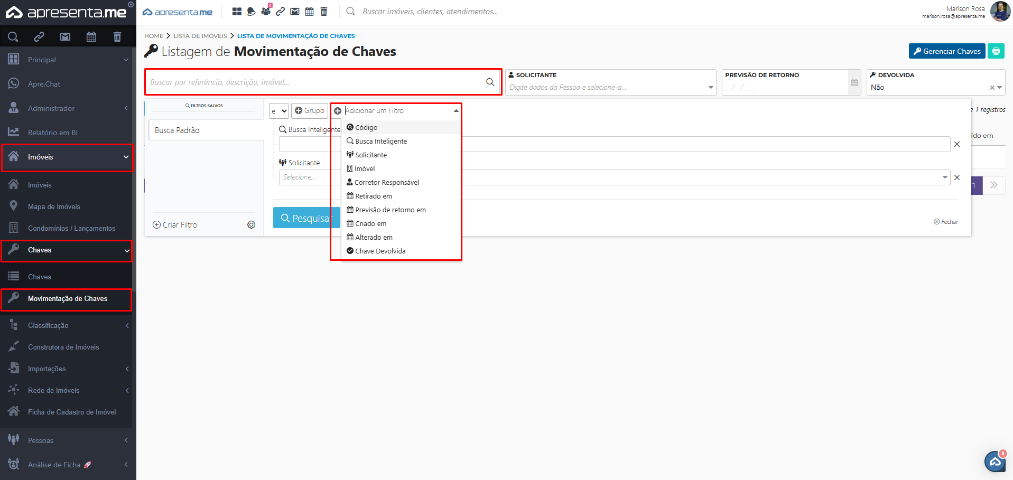The image size is (1013, 480).
Task: Select 'Corretor Responsável' filter option
Action: click(x=386, y=182)
